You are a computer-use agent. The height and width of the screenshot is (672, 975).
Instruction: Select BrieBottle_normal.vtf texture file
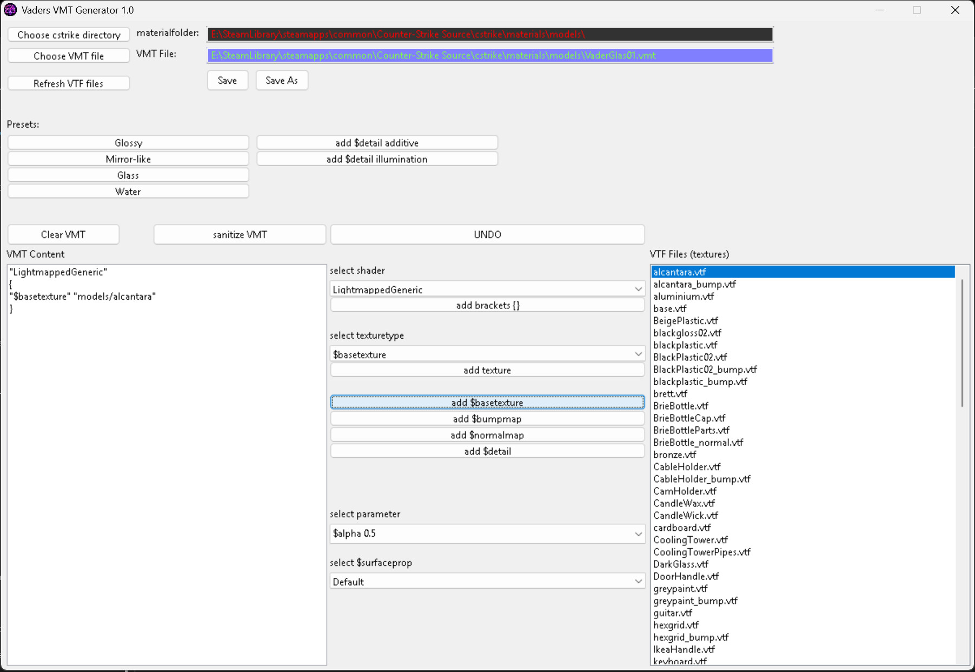(x=802, y=443)
